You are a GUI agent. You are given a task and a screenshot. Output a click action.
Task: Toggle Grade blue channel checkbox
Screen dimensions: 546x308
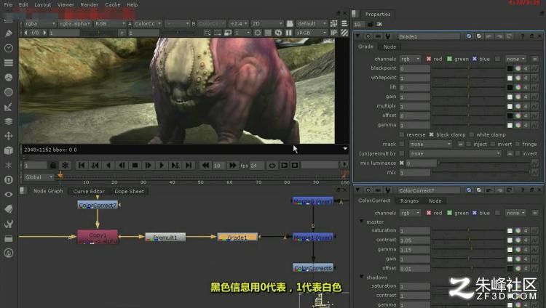tap(474, 59)
